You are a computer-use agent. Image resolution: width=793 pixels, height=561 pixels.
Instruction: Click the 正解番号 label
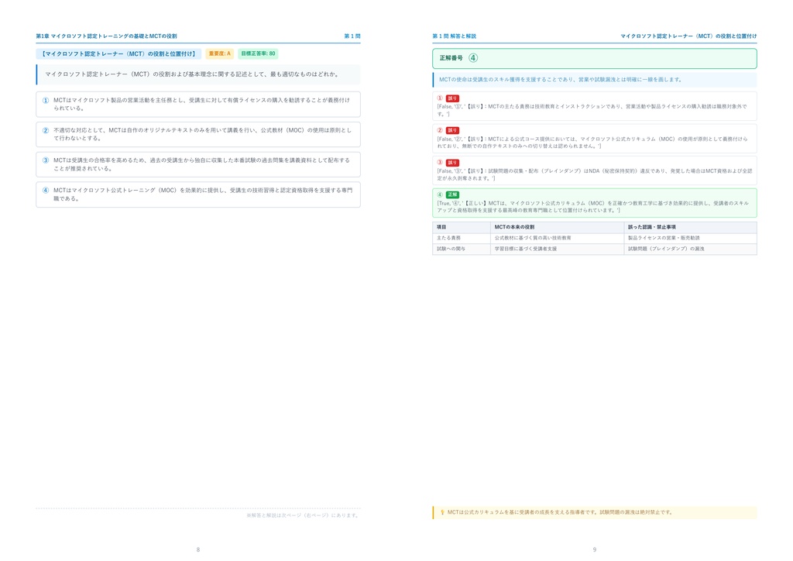tap(451, 57)
